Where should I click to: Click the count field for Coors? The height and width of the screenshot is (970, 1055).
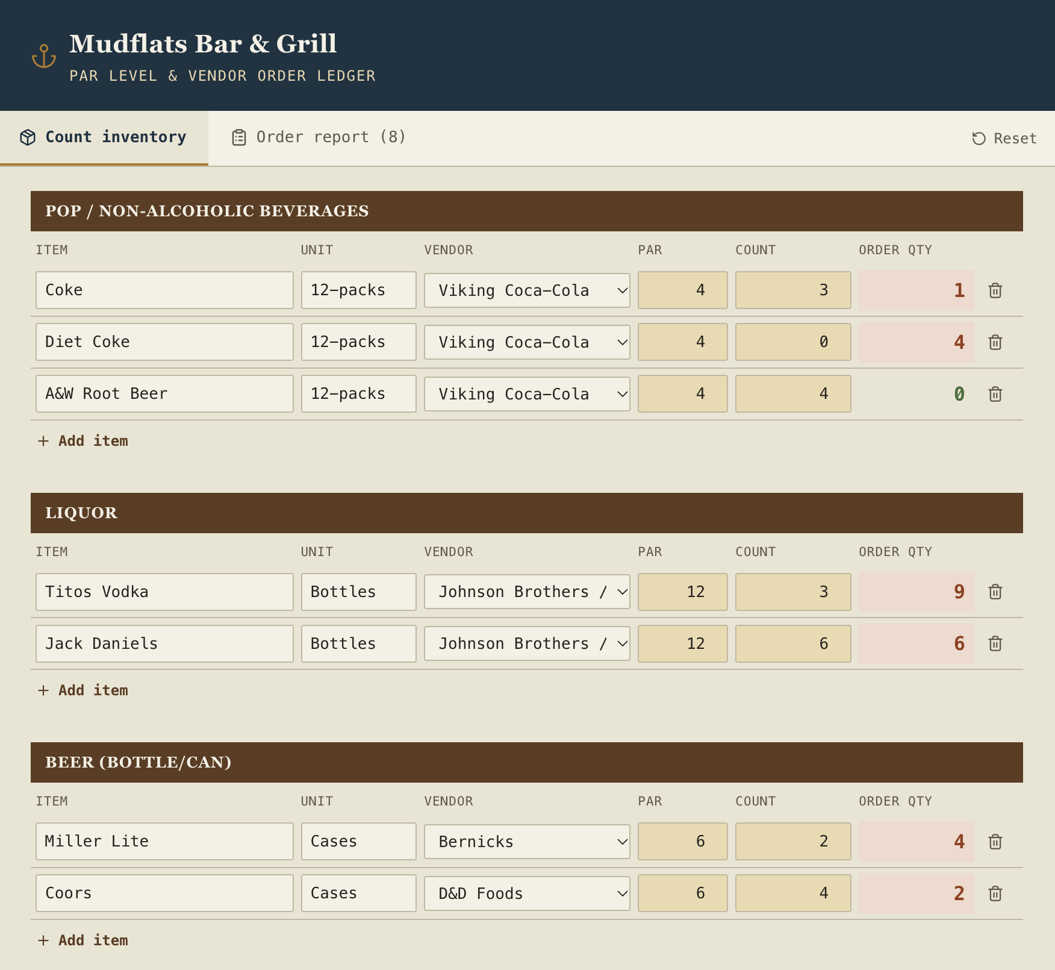point(793,893)
